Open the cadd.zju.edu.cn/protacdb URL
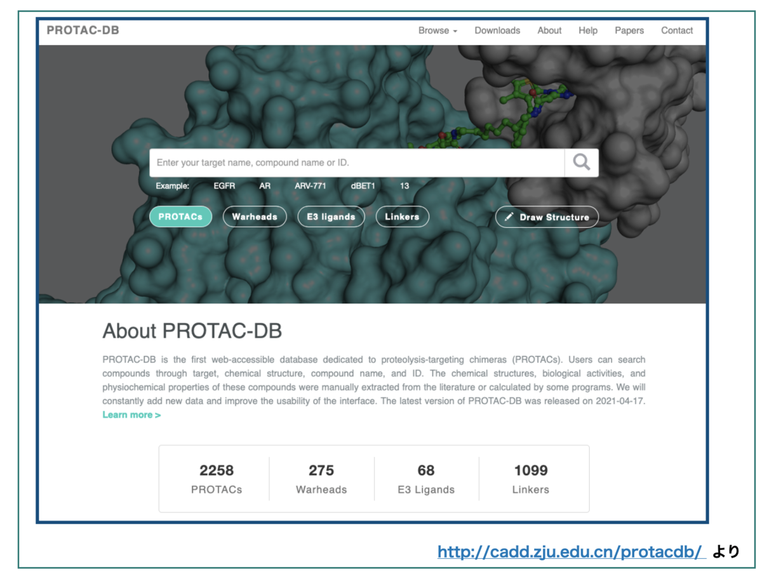This screenshot has height=579, width=762. tap(571, 552)
